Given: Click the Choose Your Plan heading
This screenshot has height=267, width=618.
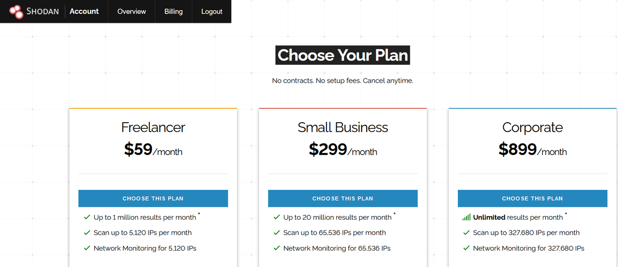Looking at the screenshot, I should [x=342, y=55].
